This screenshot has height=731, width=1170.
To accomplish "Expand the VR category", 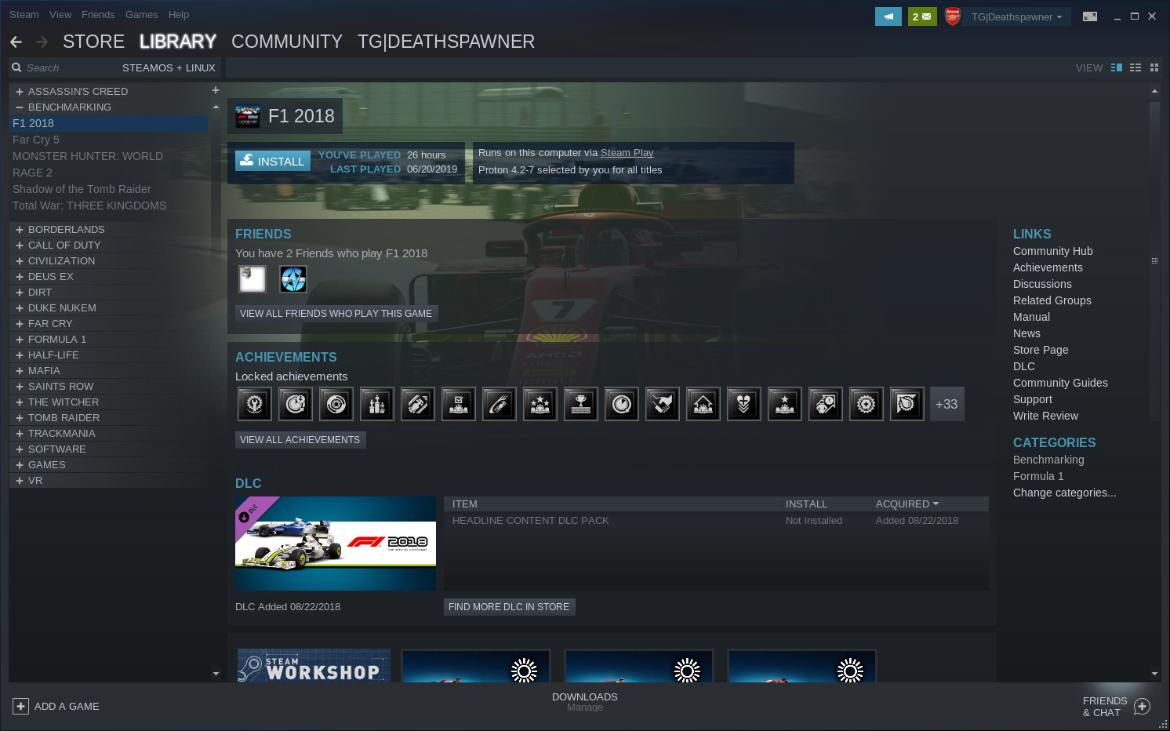I will click(x=20, y=480).
